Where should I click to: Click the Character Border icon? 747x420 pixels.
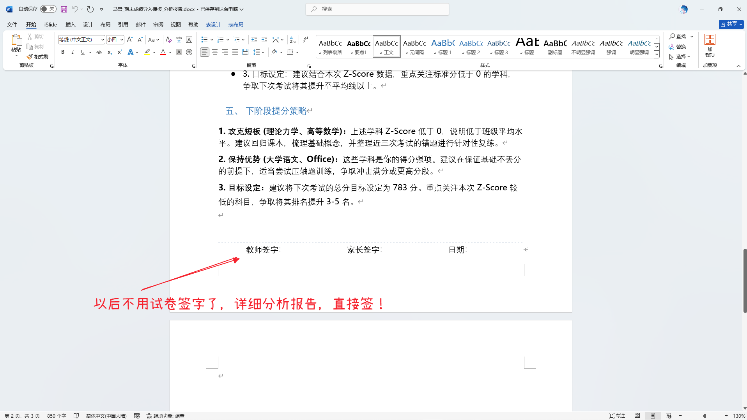pos(189,40)
